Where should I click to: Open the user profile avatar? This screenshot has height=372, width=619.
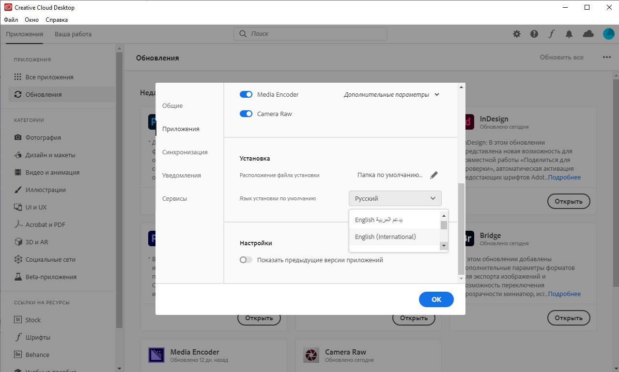(x=608, y=34)
